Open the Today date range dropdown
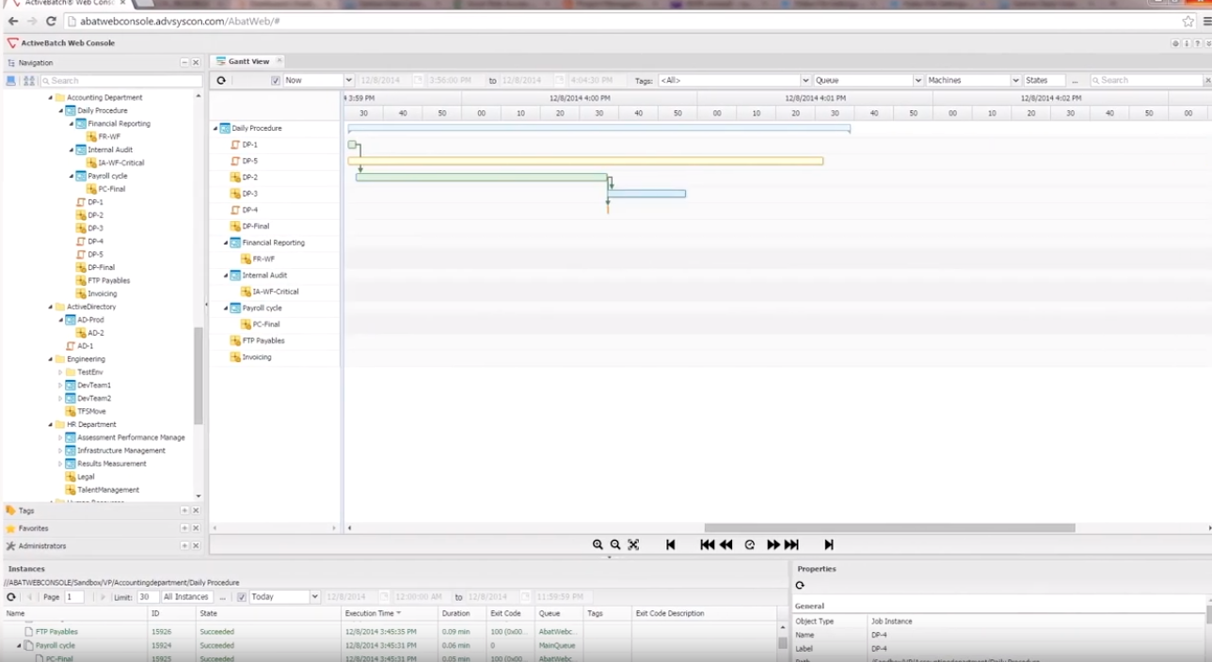This screenshot has height=662, width=1212. [x=314, y=597]
